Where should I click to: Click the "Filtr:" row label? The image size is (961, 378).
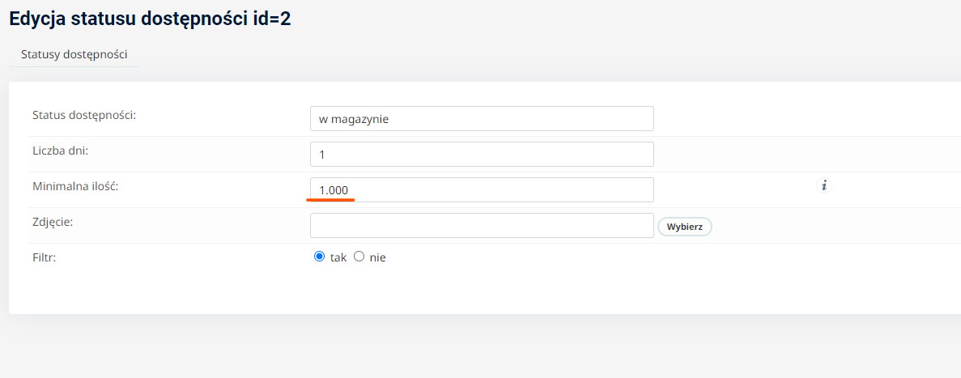click(45, 257)
